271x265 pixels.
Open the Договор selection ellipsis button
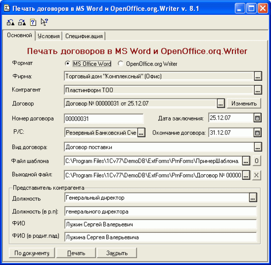coord(221,104)
